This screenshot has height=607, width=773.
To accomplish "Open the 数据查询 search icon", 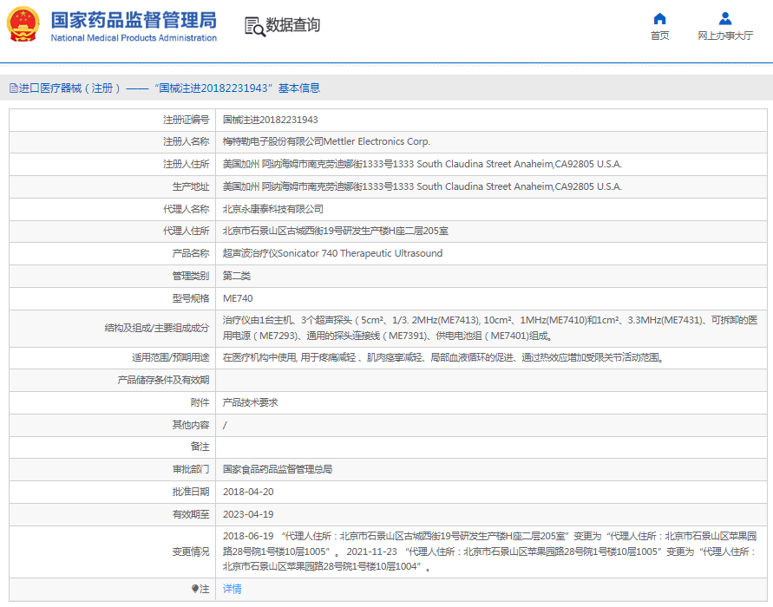I will coord(255,26).
